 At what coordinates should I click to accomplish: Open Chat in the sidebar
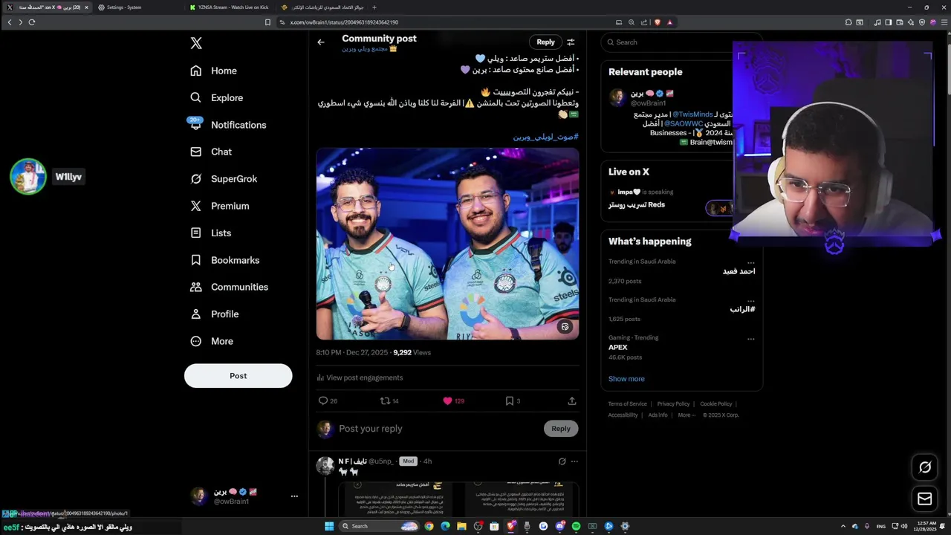tap(211, 152)
